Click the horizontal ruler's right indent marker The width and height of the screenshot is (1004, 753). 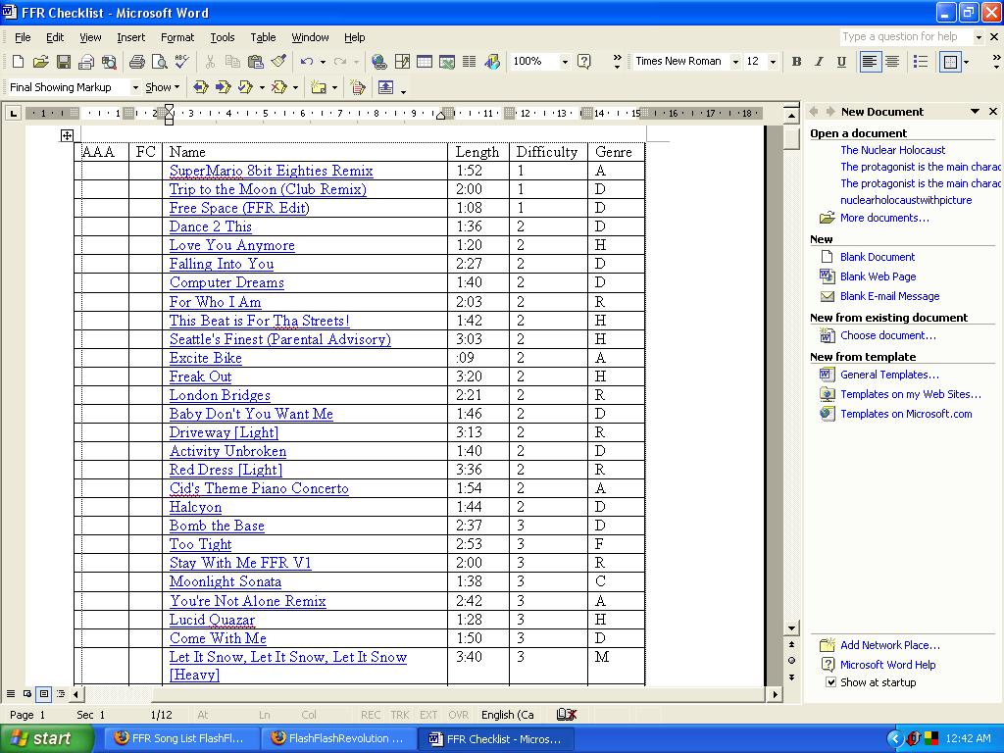(440, 116)
